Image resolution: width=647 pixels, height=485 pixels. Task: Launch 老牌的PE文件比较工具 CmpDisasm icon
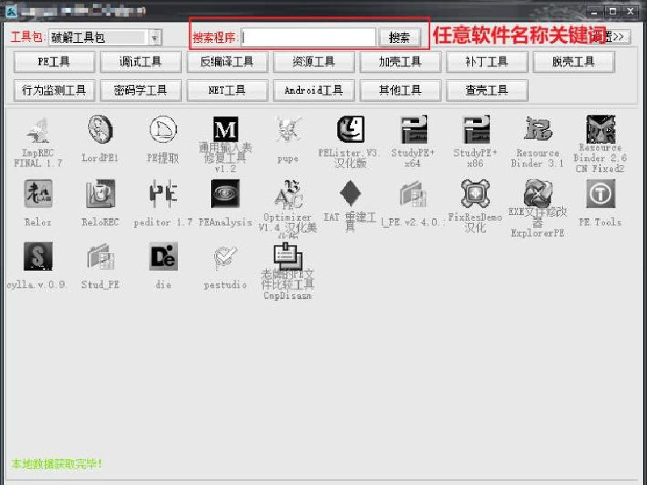(x=288, y=256)
